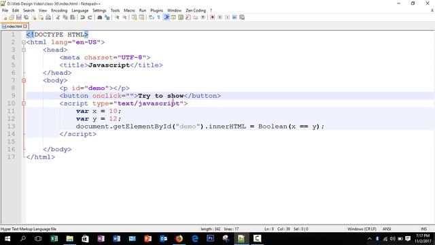Click the Copy toolbar icon
The height and width of the screenshot is (245, 435).
click(65, 18)
